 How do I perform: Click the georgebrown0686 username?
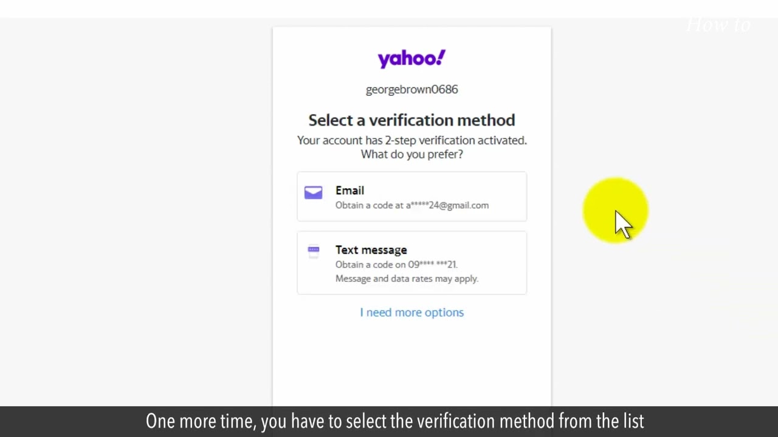tap(411, 89)
